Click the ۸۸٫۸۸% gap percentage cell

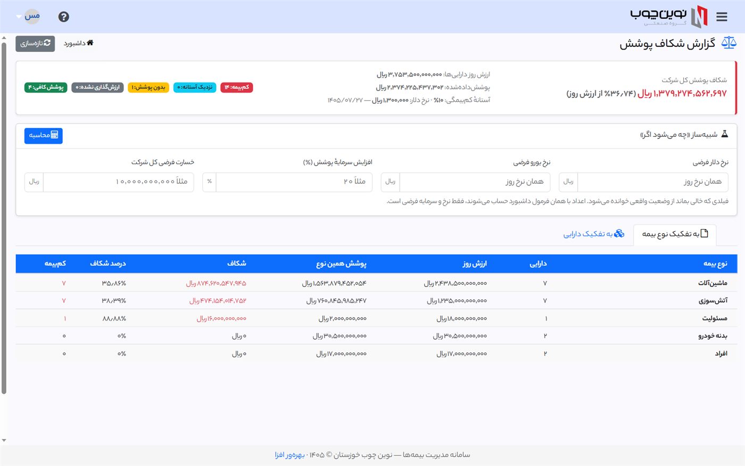(114, 318)
